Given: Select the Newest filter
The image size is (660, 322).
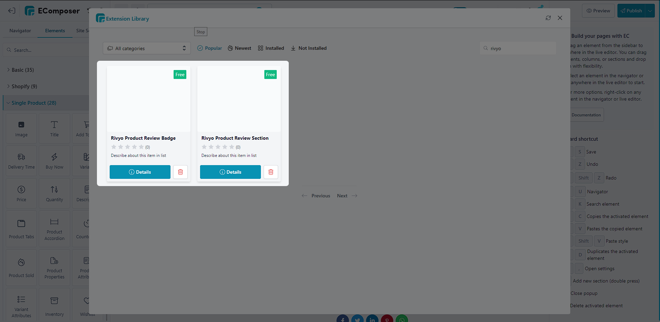Looking at the screenshot, I should [240, 48].
